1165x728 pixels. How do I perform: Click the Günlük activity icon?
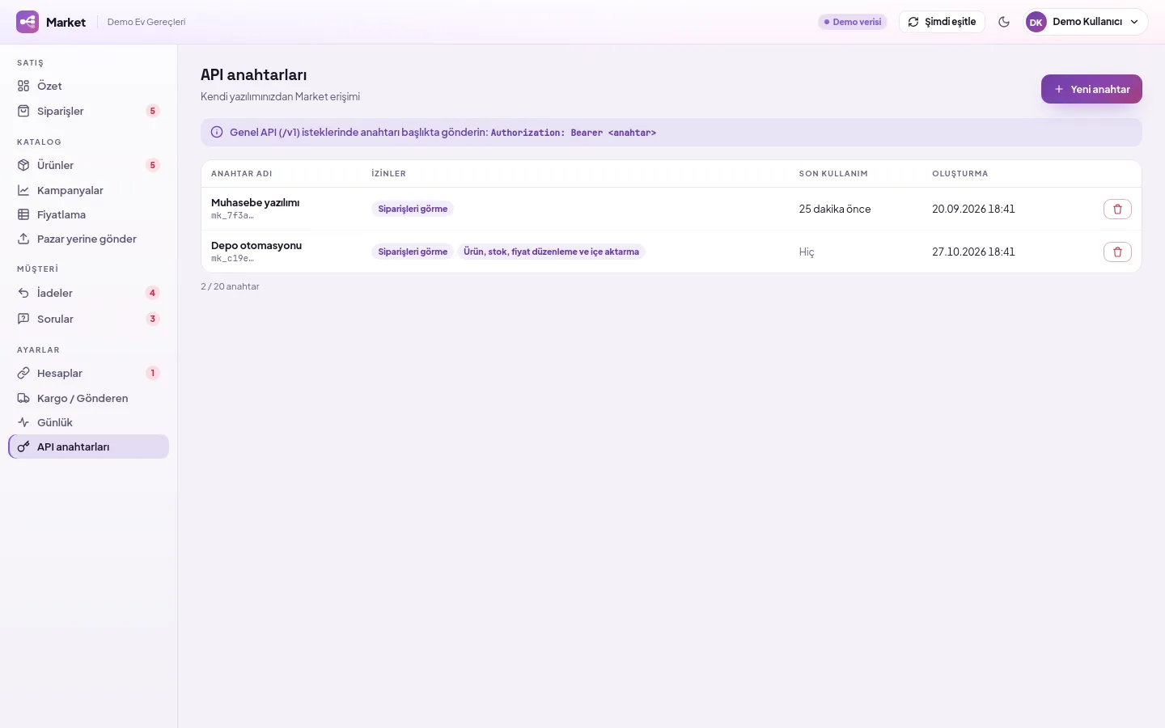pos(23,422)
